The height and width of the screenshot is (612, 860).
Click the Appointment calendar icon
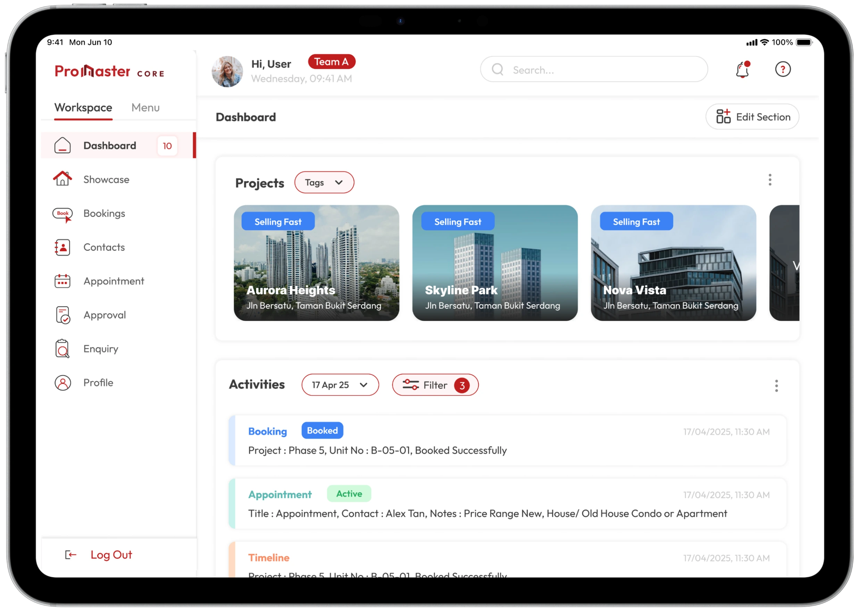(62, 281)
